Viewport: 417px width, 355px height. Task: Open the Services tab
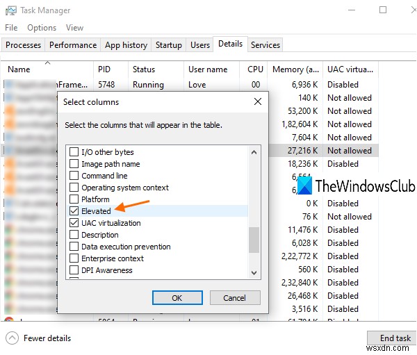[265, 45]
